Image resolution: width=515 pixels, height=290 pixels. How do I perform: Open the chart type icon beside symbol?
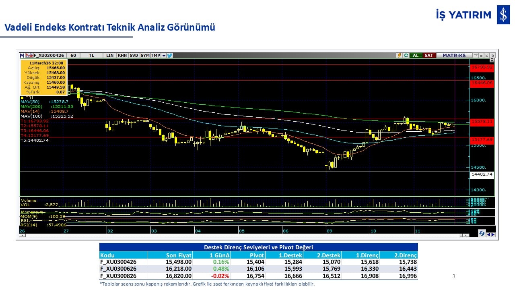pyautogui.click(x=29, y=56)
